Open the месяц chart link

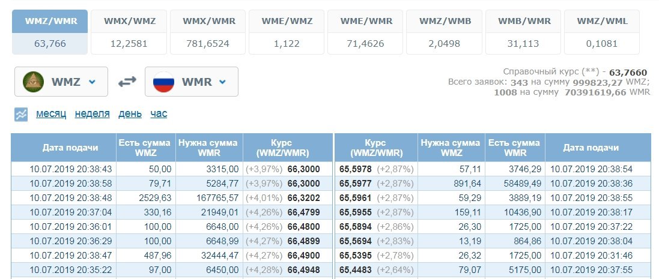click(51, 113)
